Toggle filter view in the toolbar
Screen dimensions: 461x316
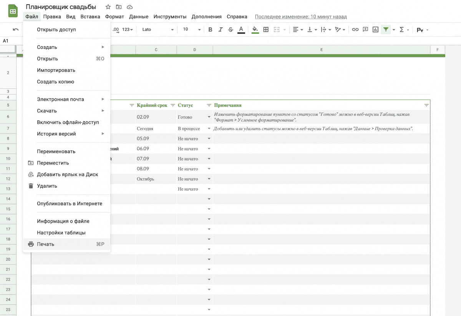[386, 29]
